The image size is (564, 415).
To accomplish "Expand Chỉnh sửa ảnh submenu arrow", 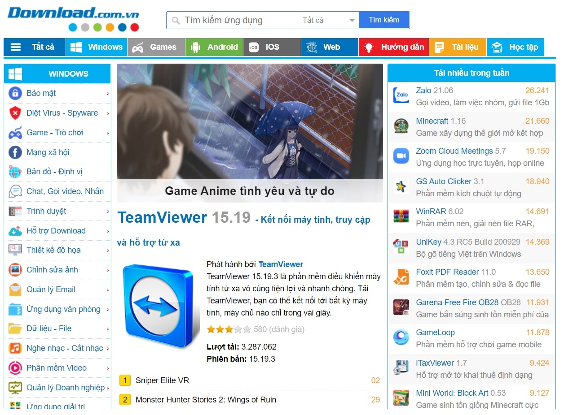I will pos(108,270).
